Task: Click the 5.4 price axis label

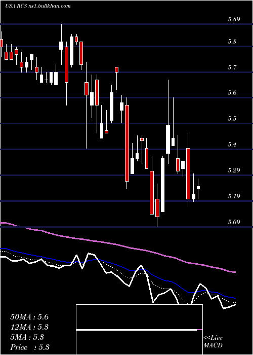Action: [232, 145]
